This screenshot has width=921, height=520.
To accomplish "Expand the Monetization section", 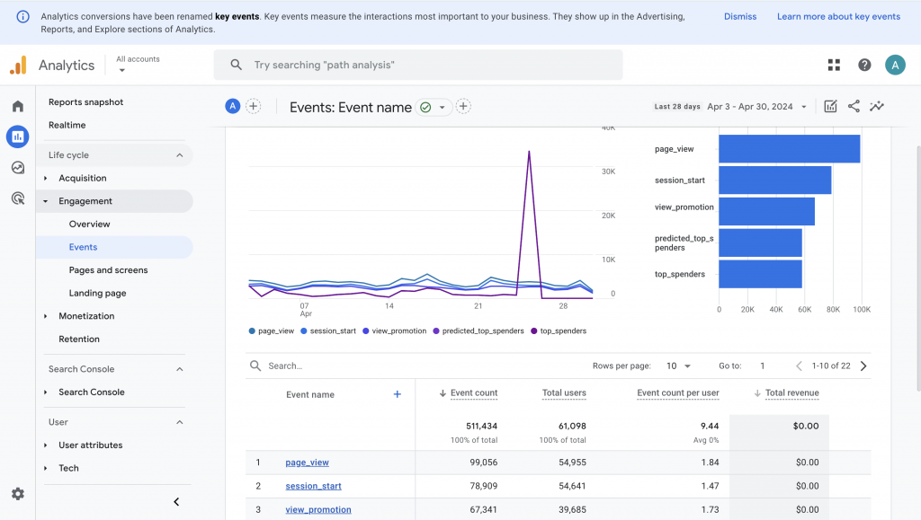I will tap(86, 316).
